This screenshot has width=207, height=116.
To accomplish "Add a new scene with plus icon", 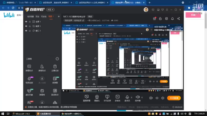I will (59, 16).
